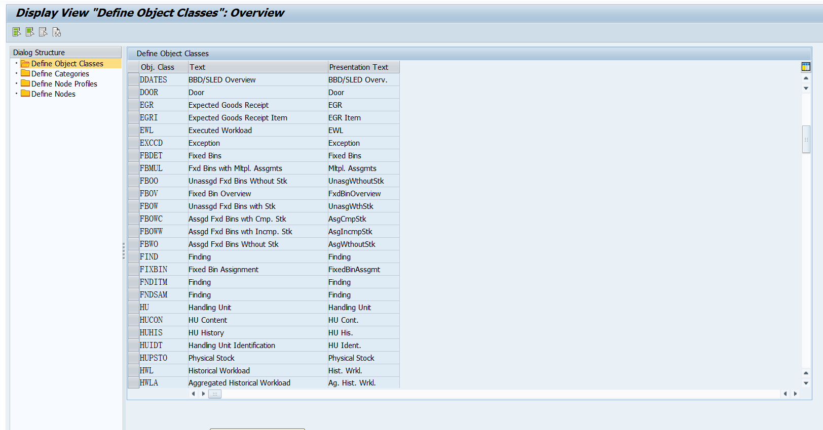Click the EGRI object class cell
Screen dimensions: 823x430
coord(163,117)
